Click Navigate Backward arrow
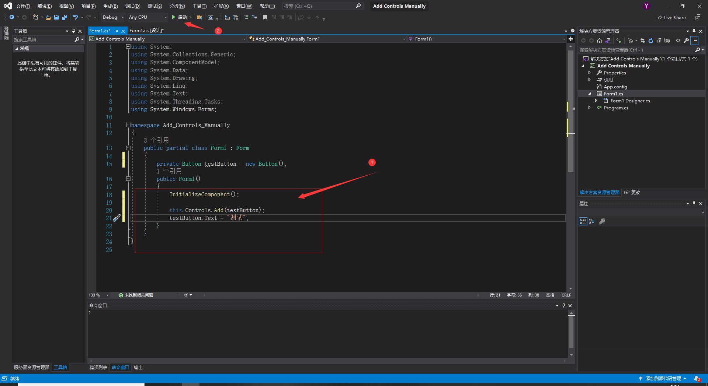Image resolution: width=708 pixels, height=386 pixels. [12, 17]
